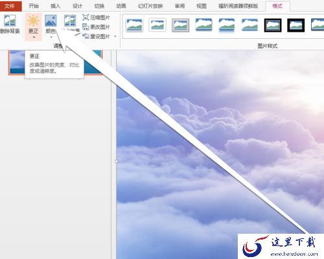Click 压缩图片 compress pictures icon
The width and height of the screenshot is (324, 259).
[x=86, y=17]
